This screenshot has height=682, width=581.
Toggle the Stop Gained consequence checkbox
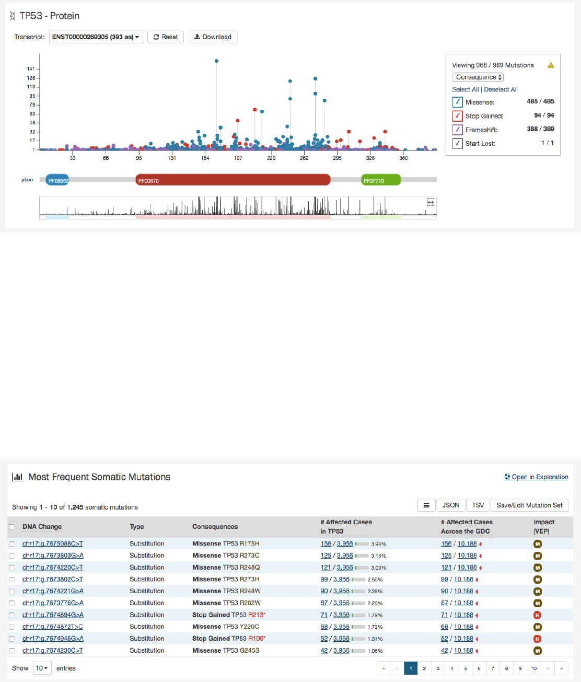point(457,116)
